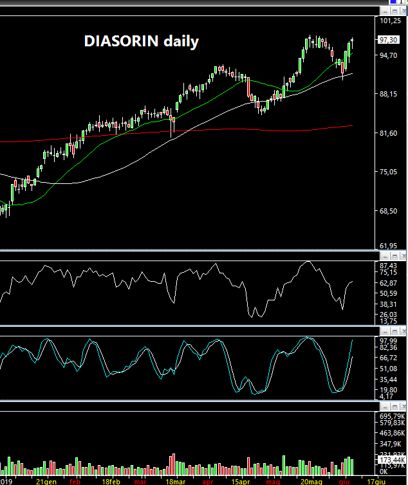Click the 61,95 price axis label

388,246
